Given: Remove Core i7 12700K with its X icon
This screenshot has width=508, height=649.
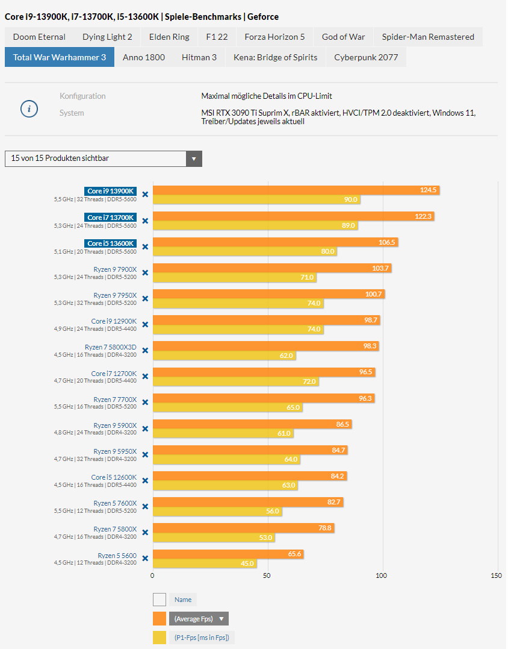Looking at the screenshot, I should click(145, 376).
